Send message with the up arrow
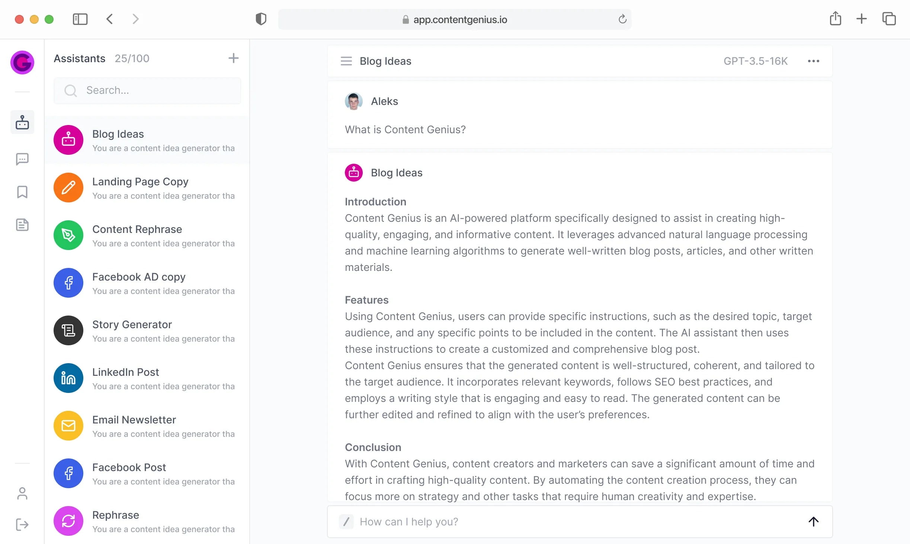Screen dimensions: 910x544 tap(813, 522)
